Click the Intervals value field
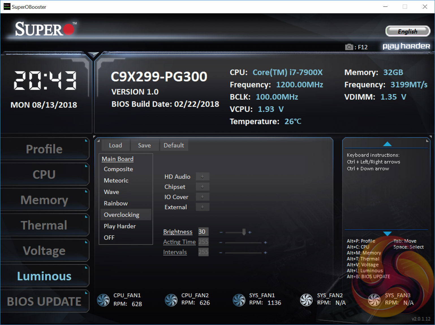The height and width of the screenshot is (325, 435). 203,252
